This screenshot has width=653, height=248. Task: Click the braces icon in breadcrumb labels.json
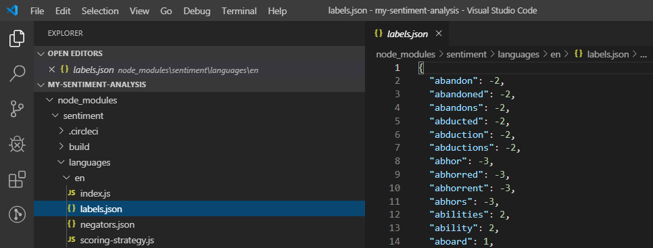pos(579,54)
